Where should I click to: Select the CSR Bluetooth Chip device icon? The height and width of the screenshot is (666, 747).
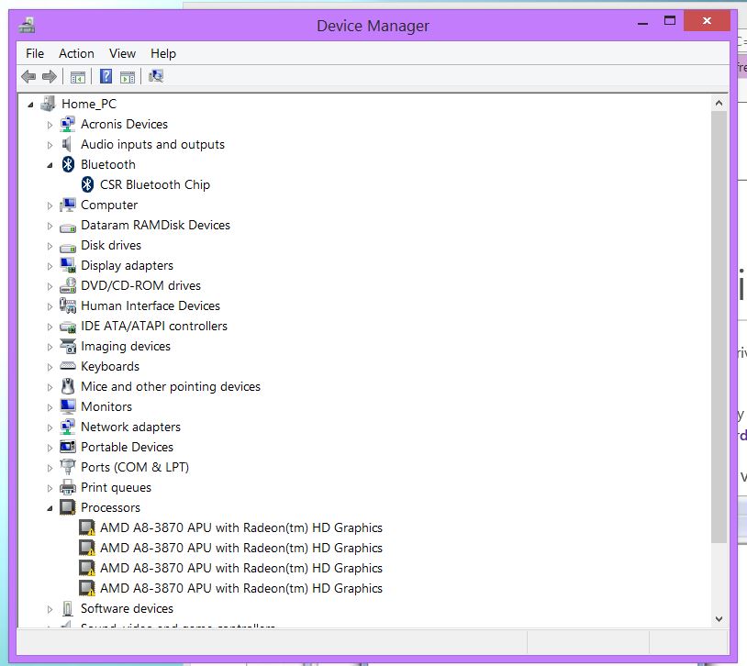pos(87,184)
